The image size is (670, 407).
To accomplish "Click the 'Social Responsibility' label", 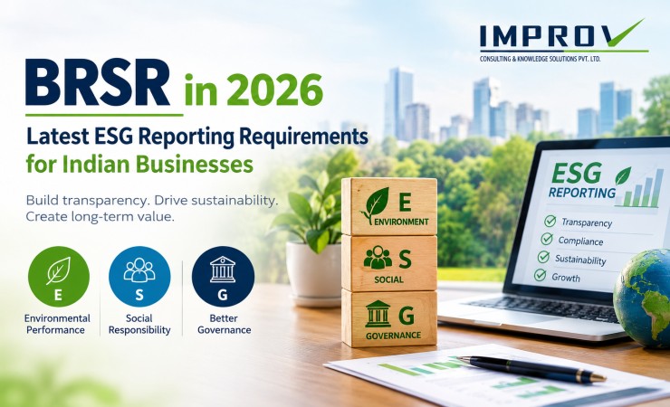I will click(x=139, y=324).
